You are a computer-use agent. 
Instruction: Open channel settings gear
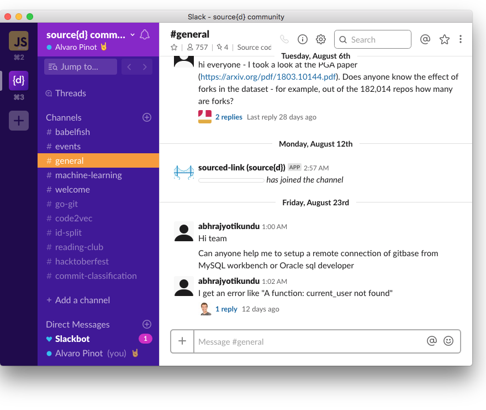[x=321, y=39]
